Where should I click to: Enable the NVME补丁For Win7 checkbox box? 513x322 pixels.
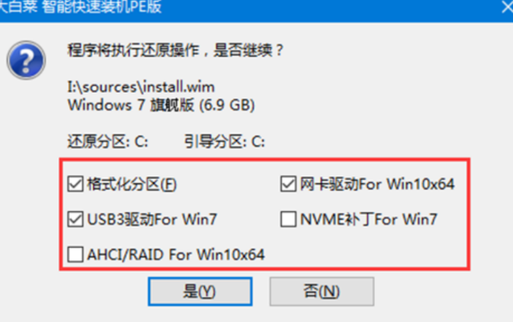point(288,219)
